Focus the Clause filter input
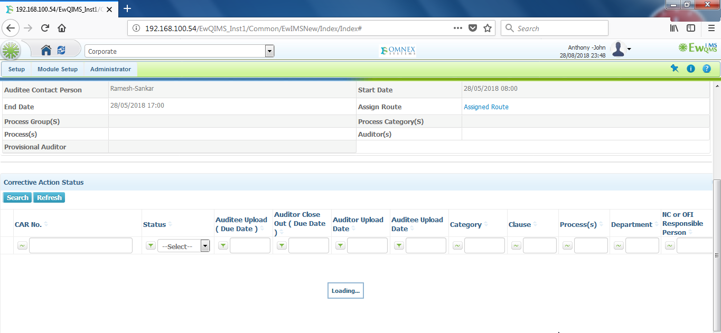The width and height of the screenshot is (721, 333). point(540,245)
